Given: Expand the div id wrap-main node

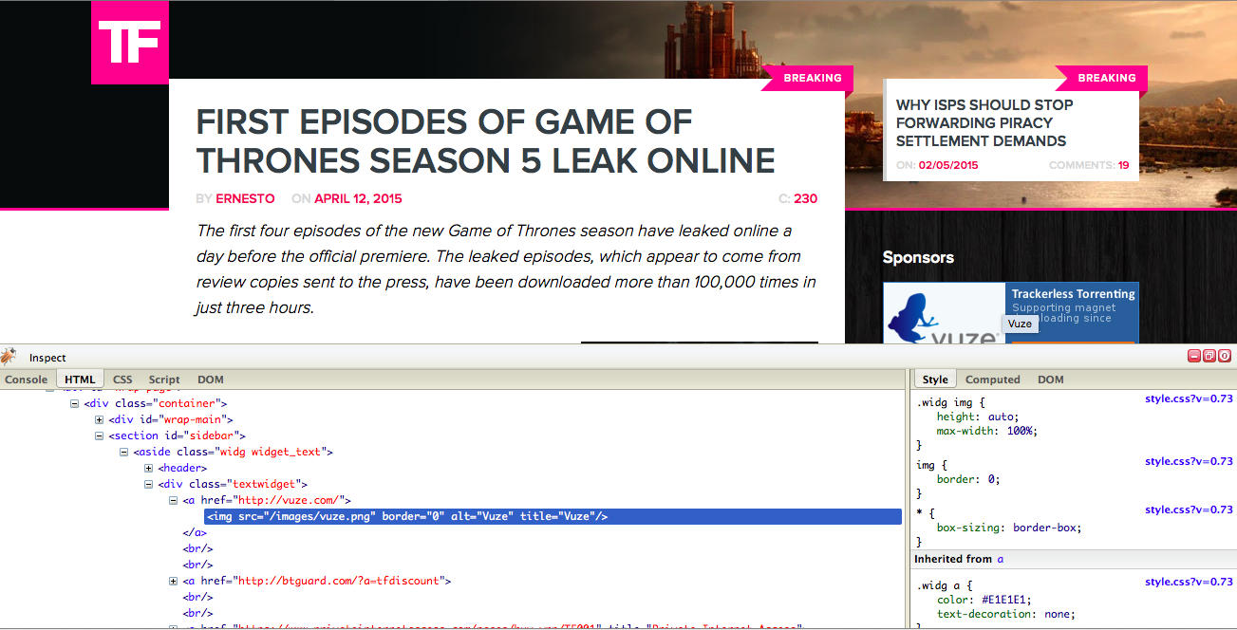Looking at the screenshot, I should (100, 420).
